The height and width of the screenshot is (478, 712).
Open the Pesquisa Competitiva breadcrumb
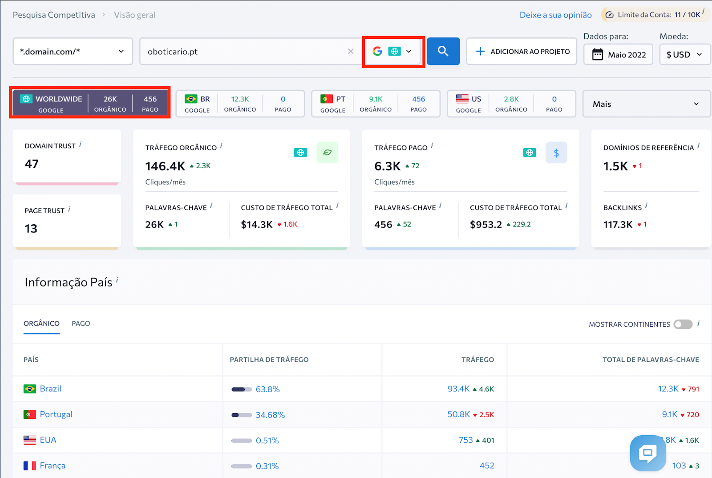tap(54, 15)
